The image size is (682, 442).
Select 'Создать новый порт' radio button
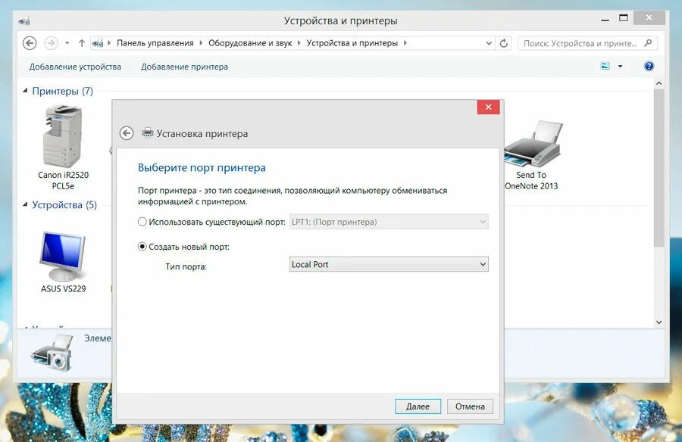[142, 246]
